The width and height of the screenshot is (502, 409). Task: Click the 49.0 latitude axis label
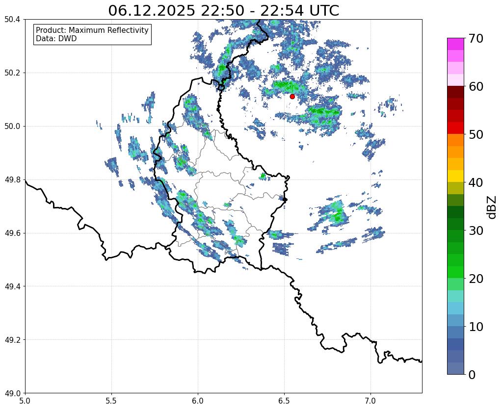12,393
